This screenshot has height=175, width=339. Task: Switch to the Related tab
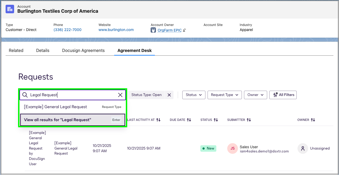[x=16, y=50]
